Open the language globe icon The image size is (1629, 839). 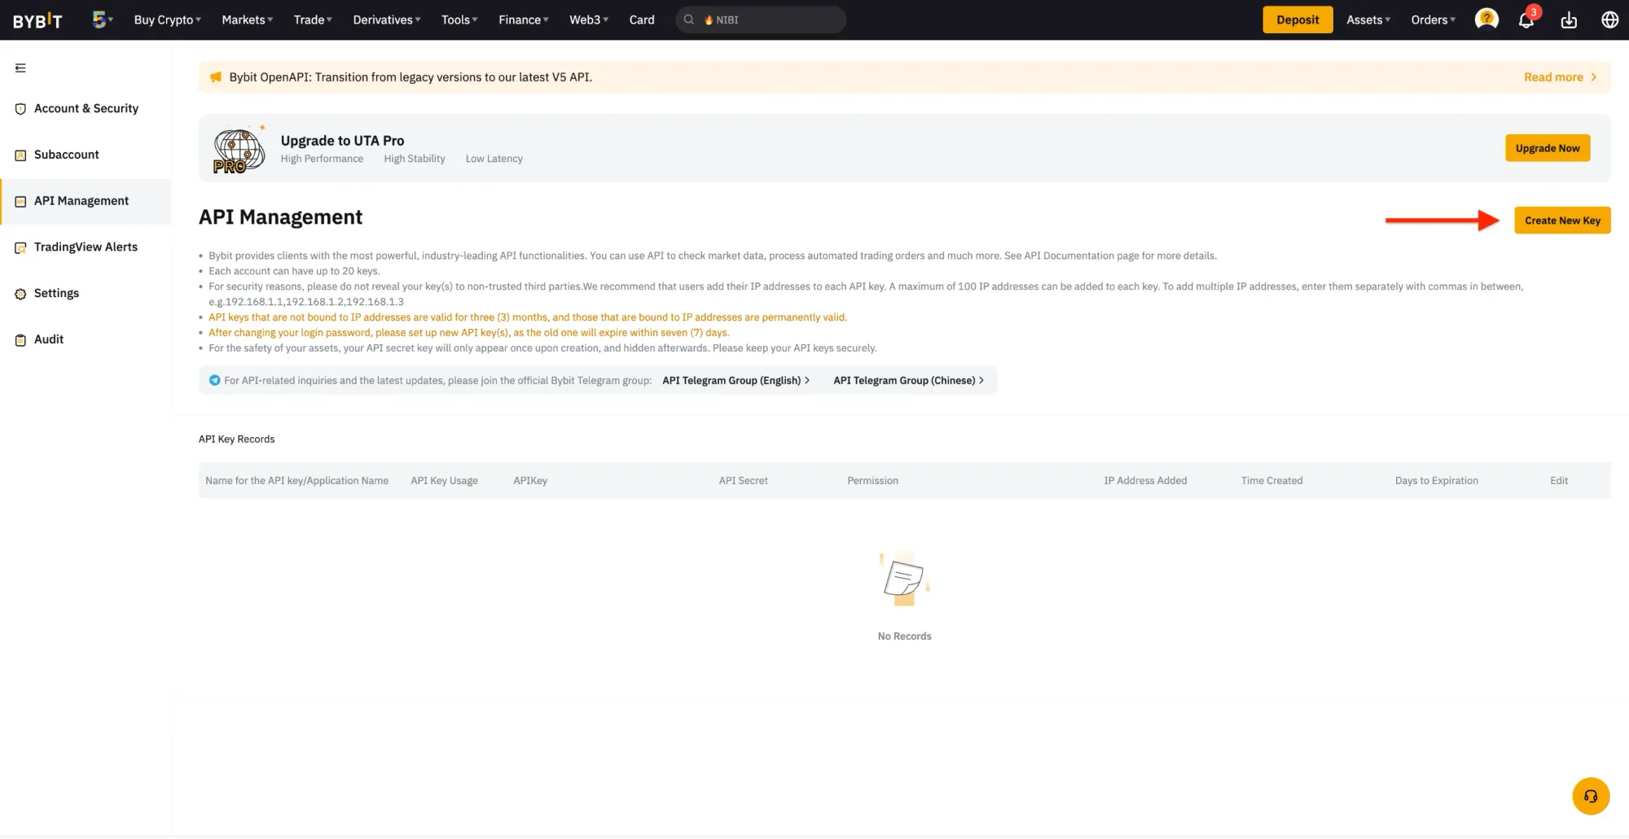click(x=1609, y=20)
